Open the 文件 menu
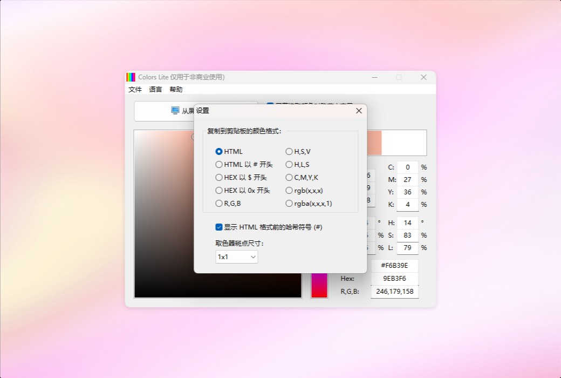 pyautogui.click(x=135, y=90)
